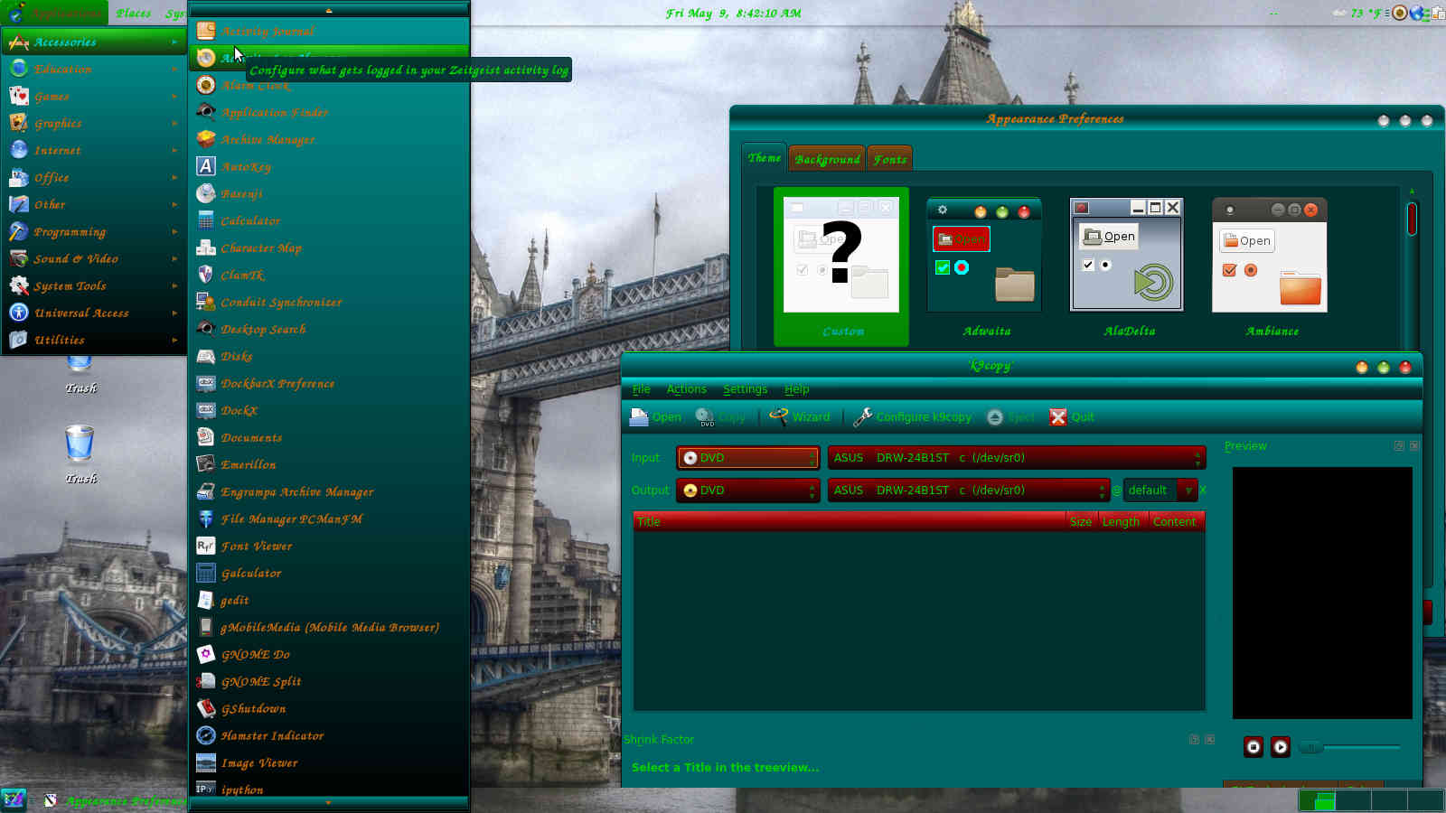Launch GShutdown

(x=329, y=708)
